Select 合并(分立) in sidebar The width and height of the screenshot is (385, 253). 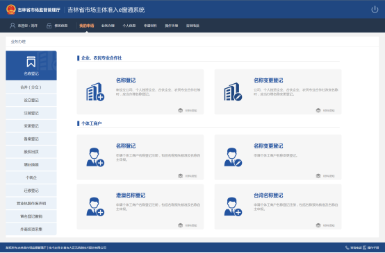tap(31, 87)
